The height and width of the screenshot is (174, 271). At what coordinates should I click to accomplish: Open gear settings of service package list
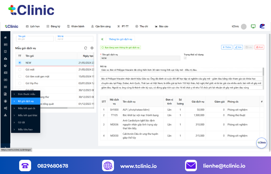[x=92, y=48]
